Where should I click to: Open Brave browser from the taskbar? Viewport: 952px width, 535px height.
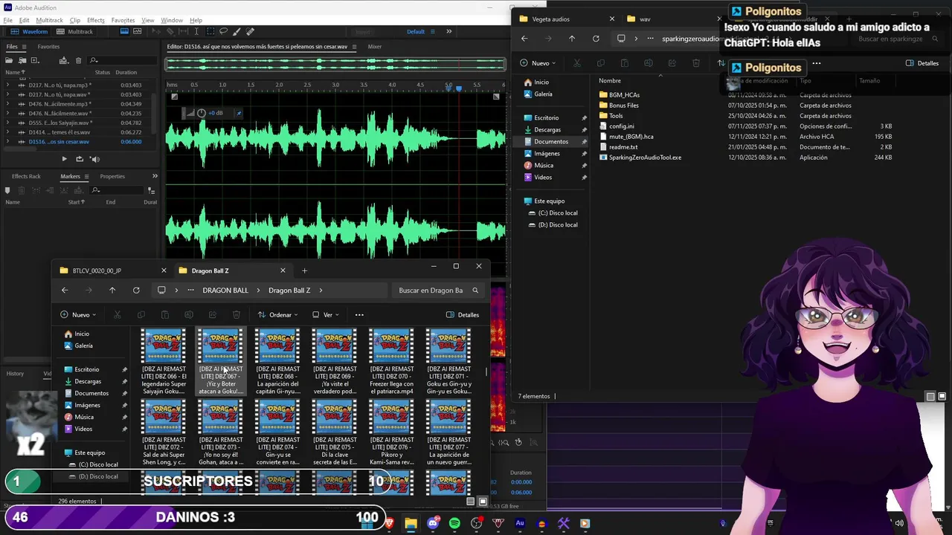(389, 523)
